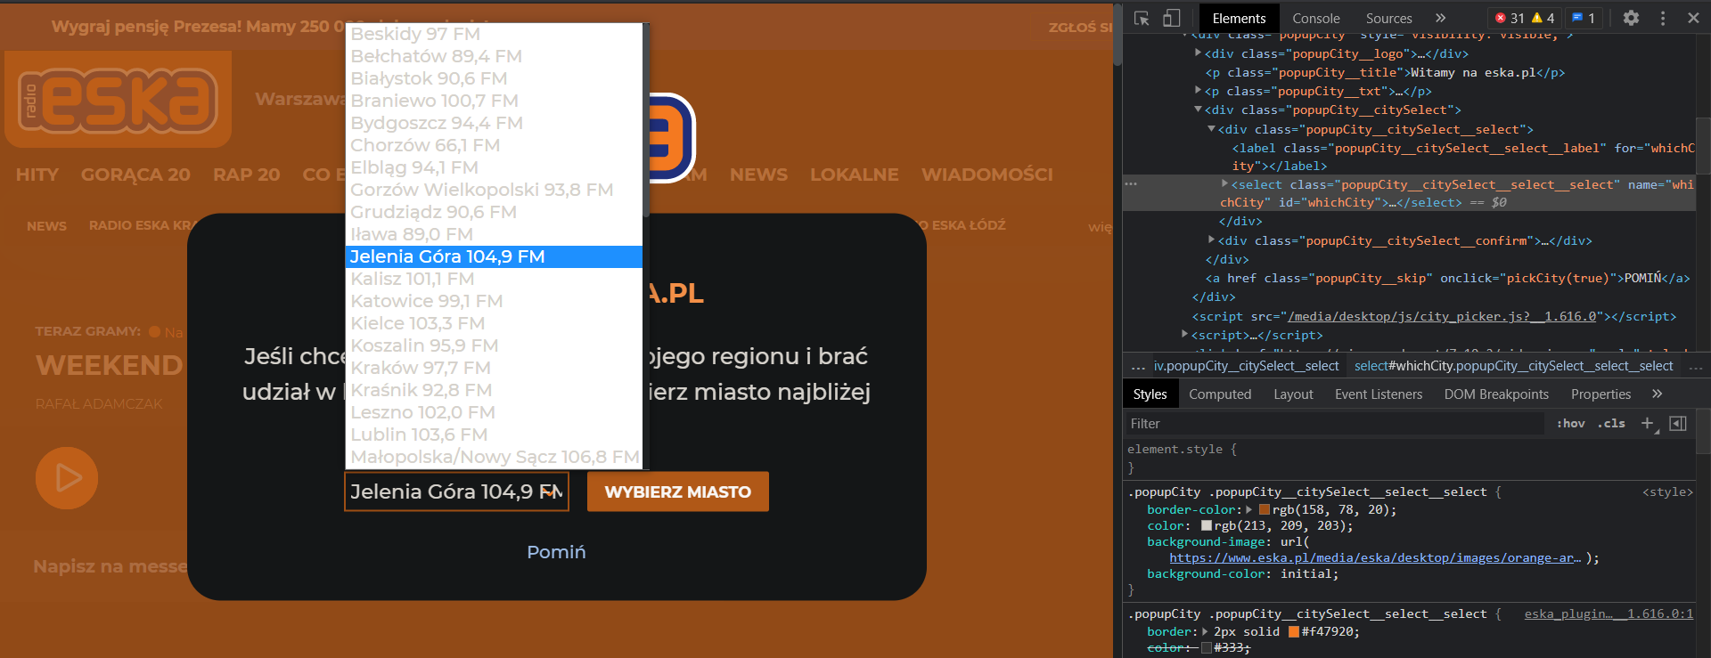Open the orange arrow image URL link
Screen dimensions: 1711x658
[x=1377, y=558]
